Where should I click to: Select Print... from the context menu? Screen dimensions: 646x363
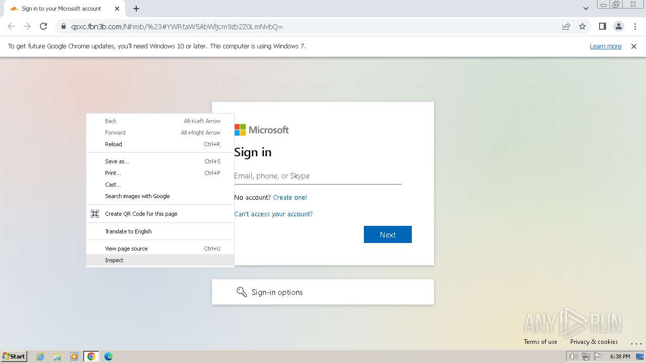[x=160, y=173]
